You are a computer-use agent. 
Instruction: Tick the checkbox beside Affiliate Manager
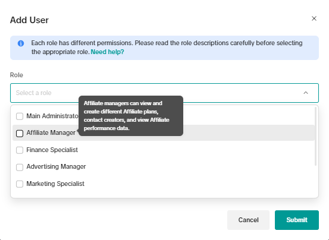tap(20, 134)
